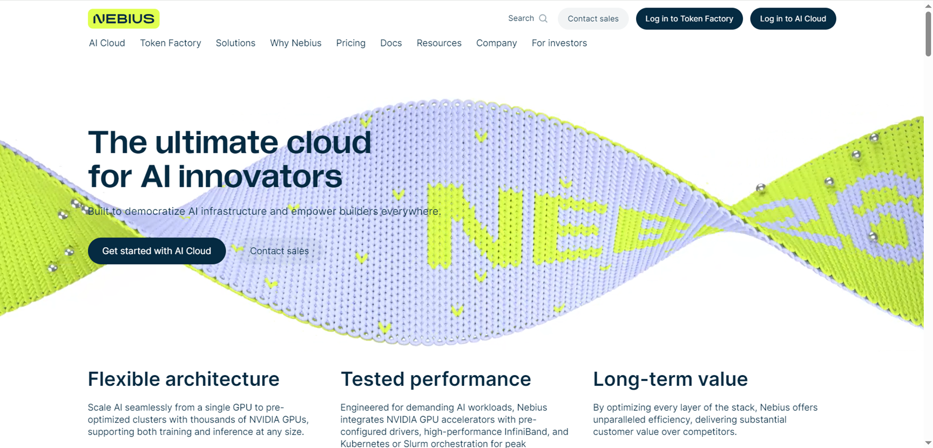This screenshot has height=448, width=933.
Task: Click the Tested performance heading
Action: point(436,379)
